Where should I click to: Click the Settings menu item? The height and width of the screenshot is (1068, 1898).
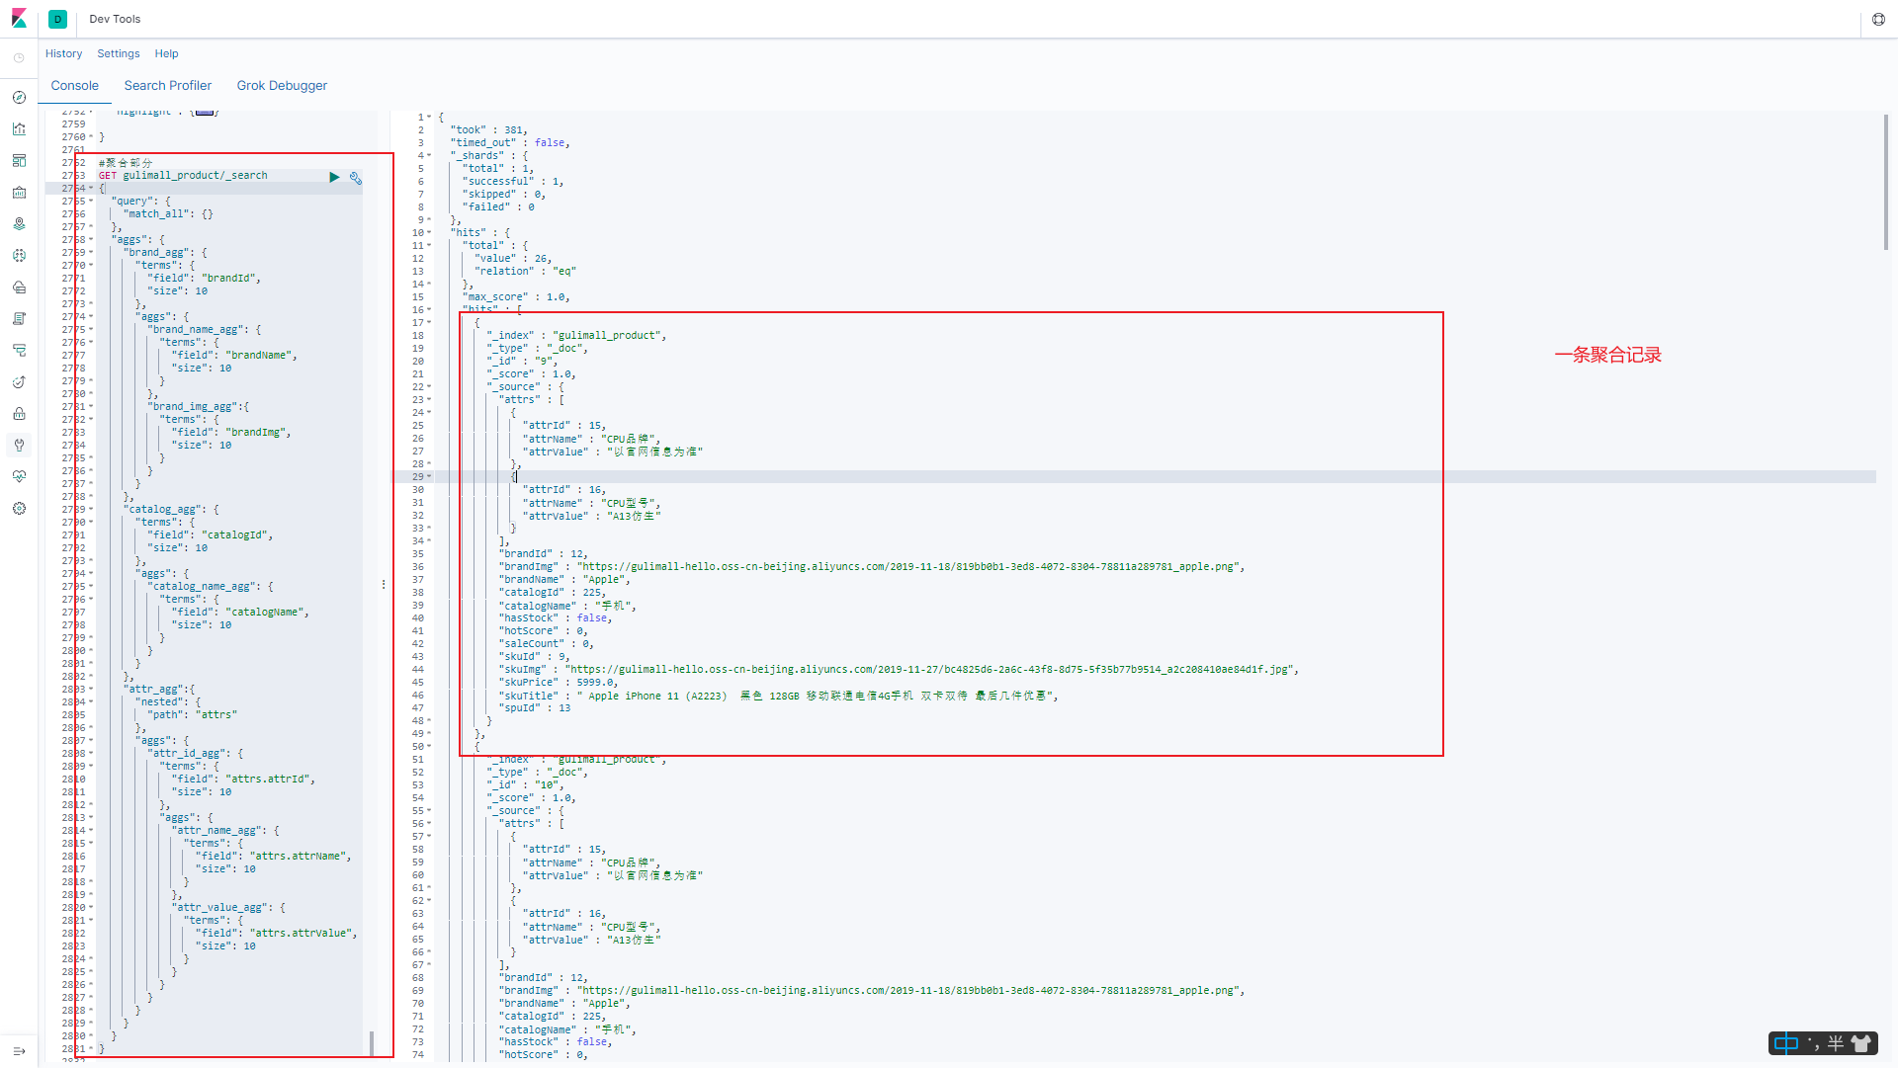click(118, 53)
